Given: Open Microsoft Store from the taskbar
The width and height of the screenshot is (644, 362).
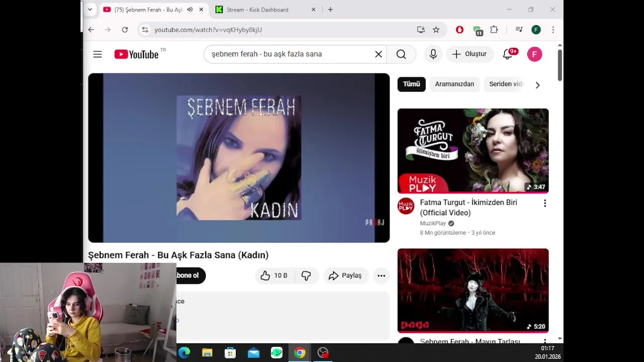Looking at the screenshot, I should click(x=230, y=353).
